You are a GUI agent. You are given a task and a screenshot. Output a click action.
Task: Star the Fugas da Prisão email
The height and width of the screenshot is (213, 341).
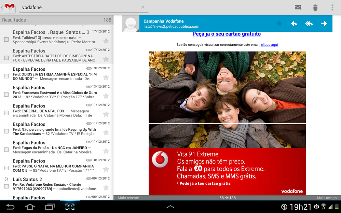(x=106, y=151)
